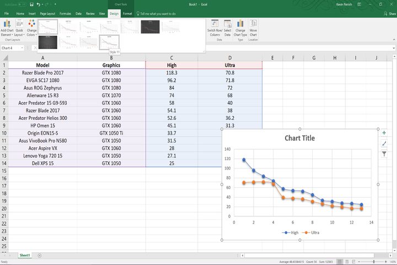Switch to the Format chart tools tab
This screenshot has width=397, height=265.
pyautogui.click(x=127, y=14)
